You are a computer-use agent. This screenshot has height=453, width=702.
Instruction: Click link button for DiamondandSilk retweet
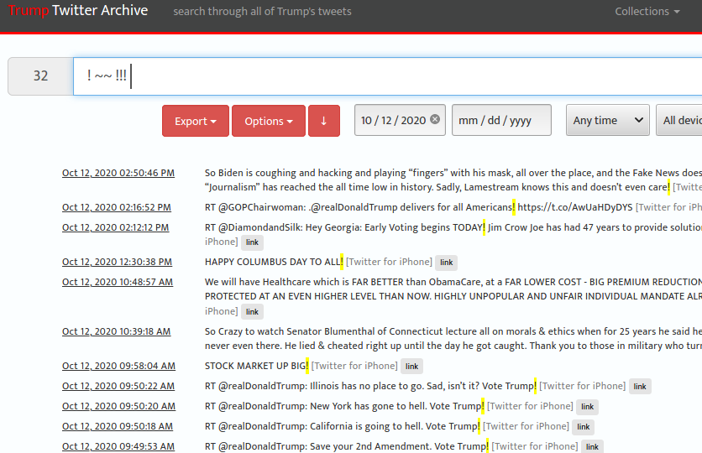(x=252, y=242)
